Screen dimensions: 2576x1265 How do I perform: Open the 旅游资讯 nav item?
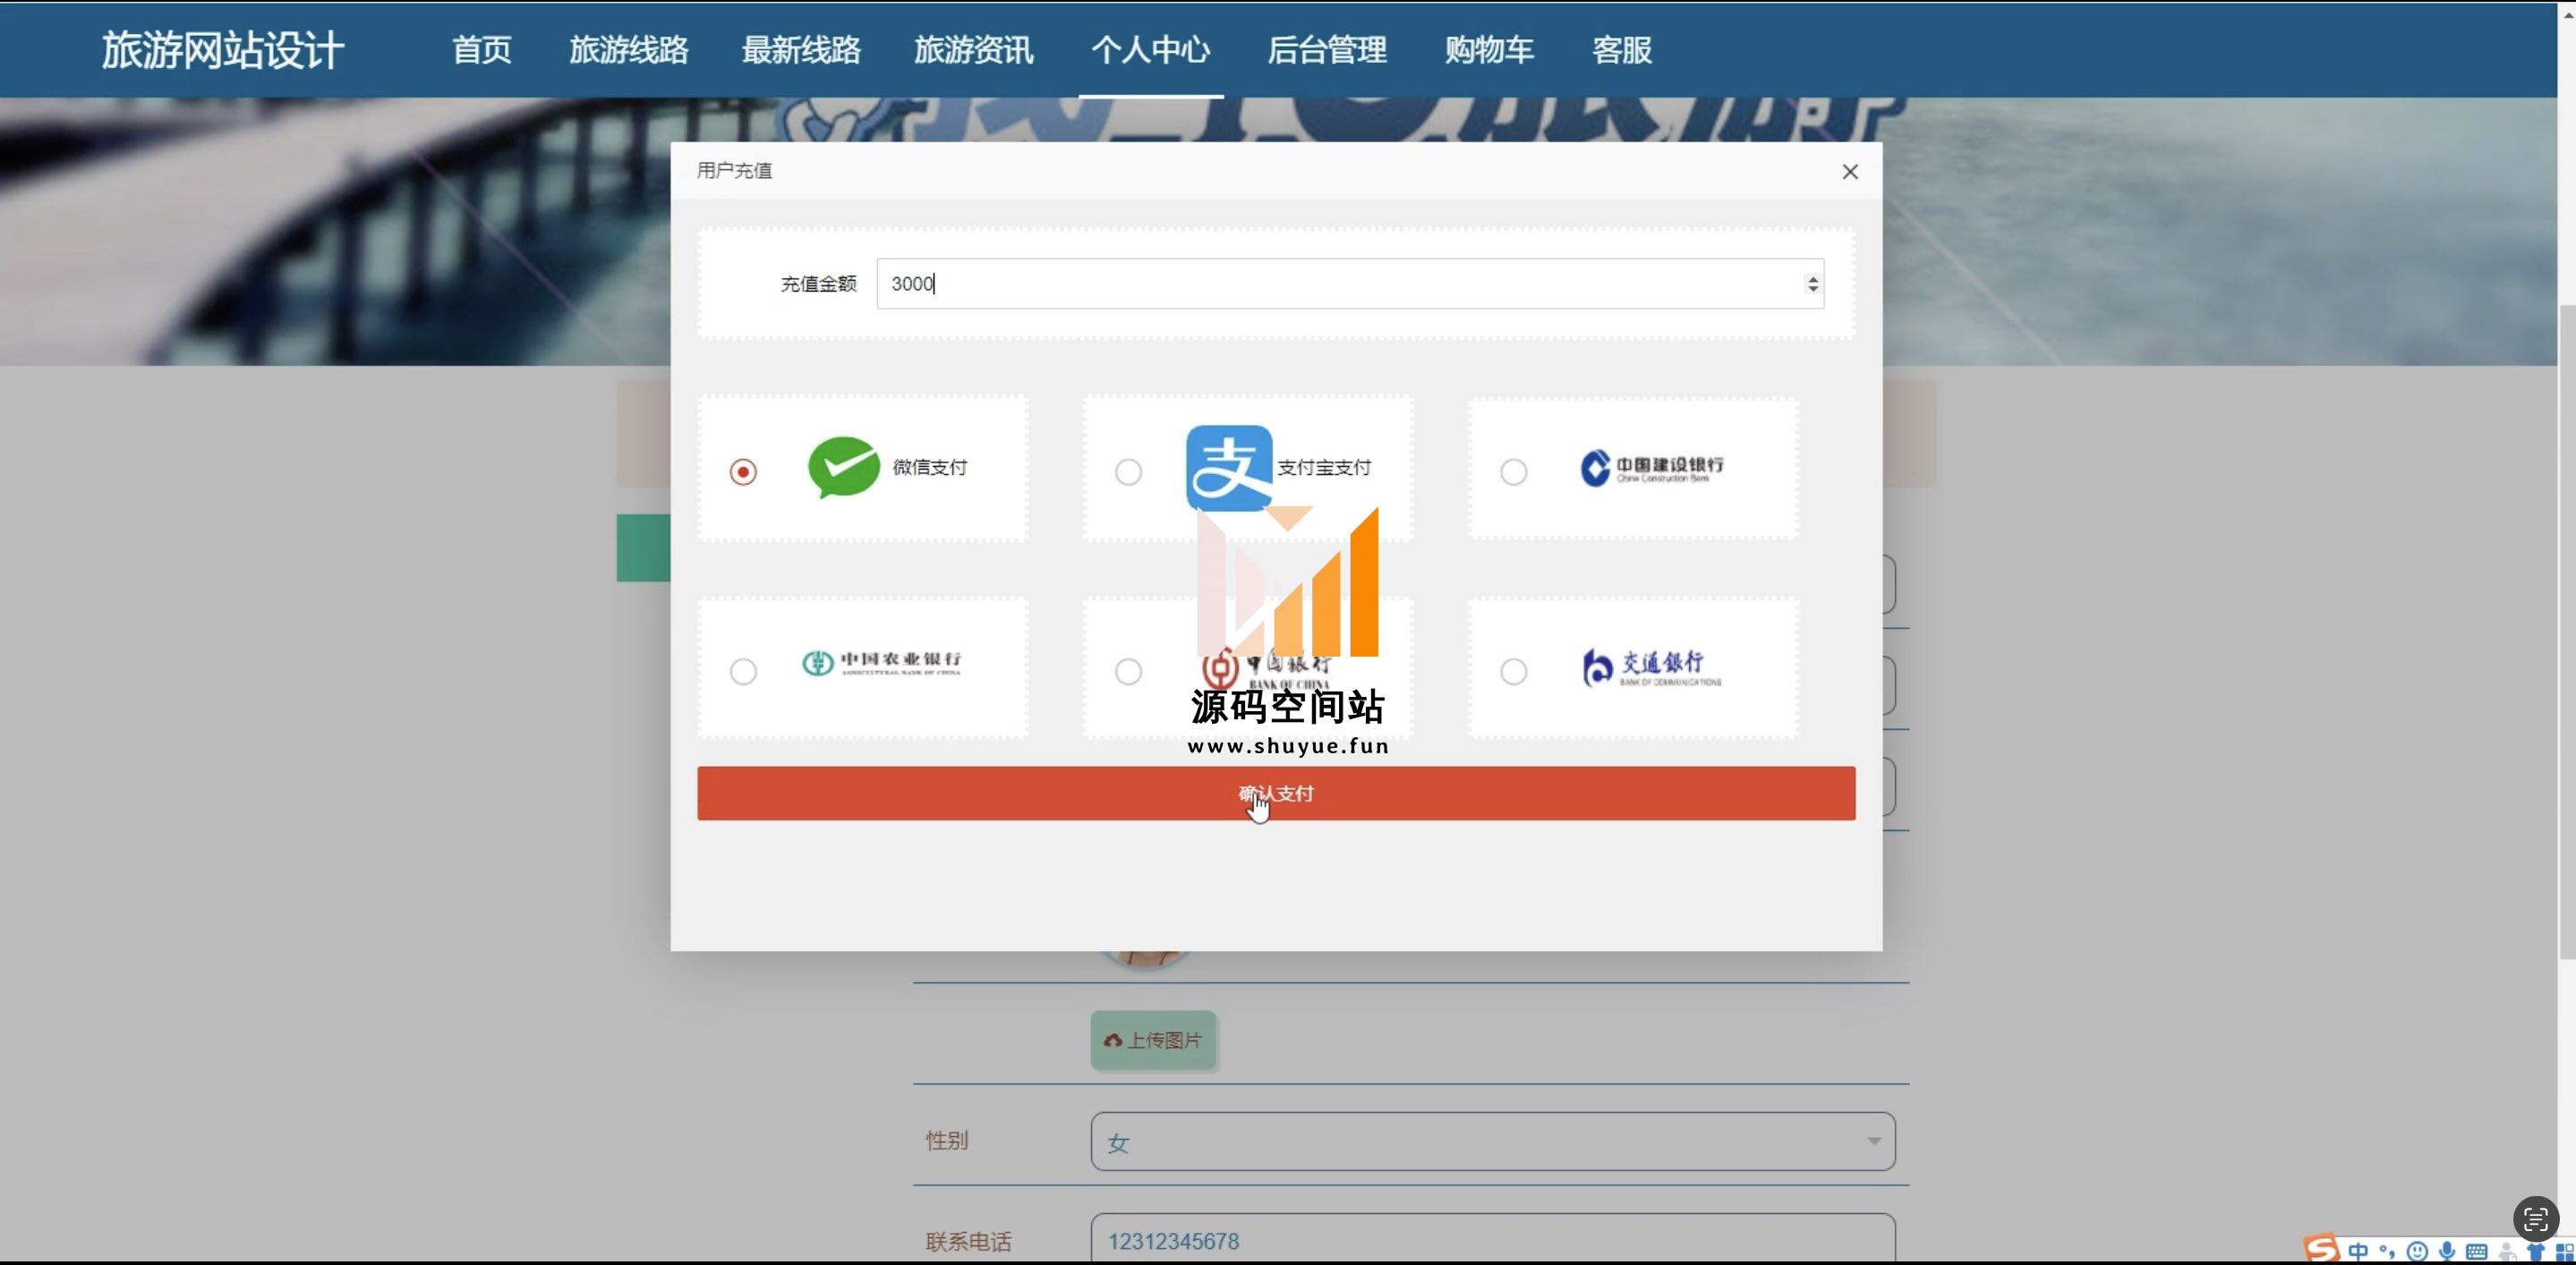coord(973,50)
